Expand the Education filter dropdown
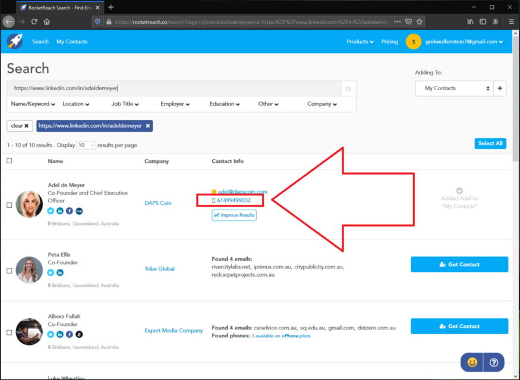Image resolution: width=520 pixels, height=380 pixels. (x=225, y=104)
